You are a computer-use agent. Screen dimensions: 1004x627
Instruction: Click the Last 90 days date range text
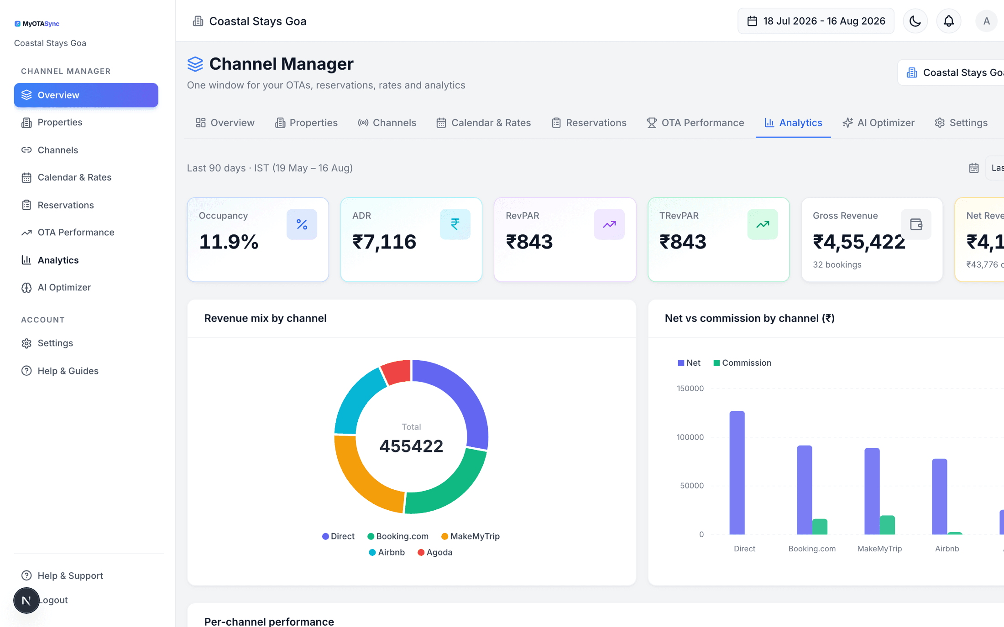coord(270,168)
